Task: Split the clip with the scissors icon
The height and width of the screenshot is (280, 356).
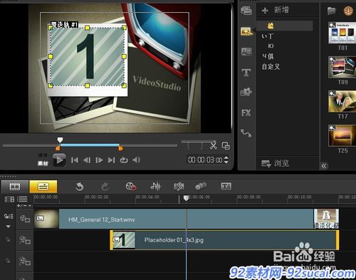Action: pos(214,145)
